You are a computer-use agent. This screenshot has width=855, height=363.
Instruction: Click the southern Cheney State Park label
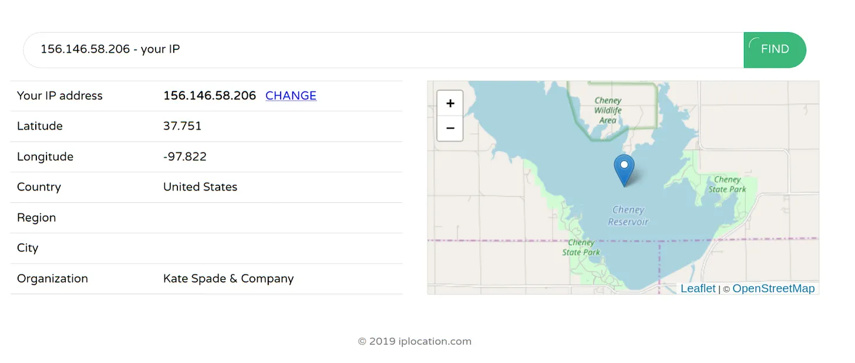(581, 247)
